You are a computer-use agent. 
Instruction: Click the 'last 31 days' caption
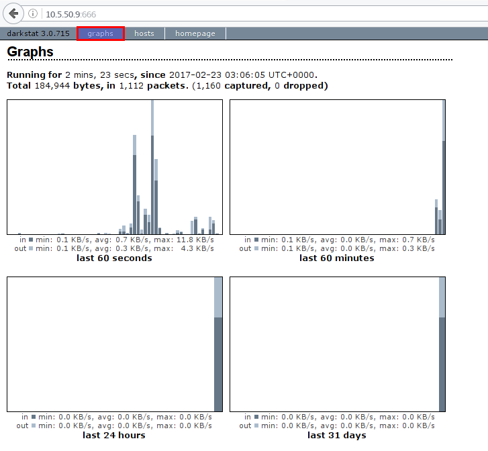click(337, 435)
